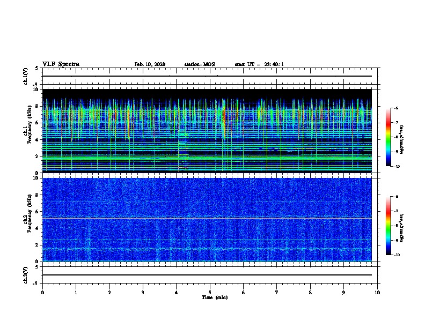Image resolution: width=425 pixels, height=328 pixels.
Task: Click the time axis tick label "3"
Action: pos(143,293)
